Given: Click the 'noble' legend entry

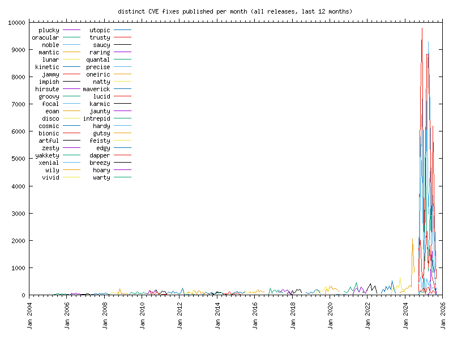Looking at the screenshot, I should click(x=50, y=45).
